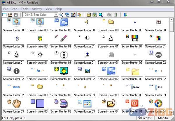Select the blue question mark icon thumbnail
Screen dimensions: 175x121
[x=17, y=38]
